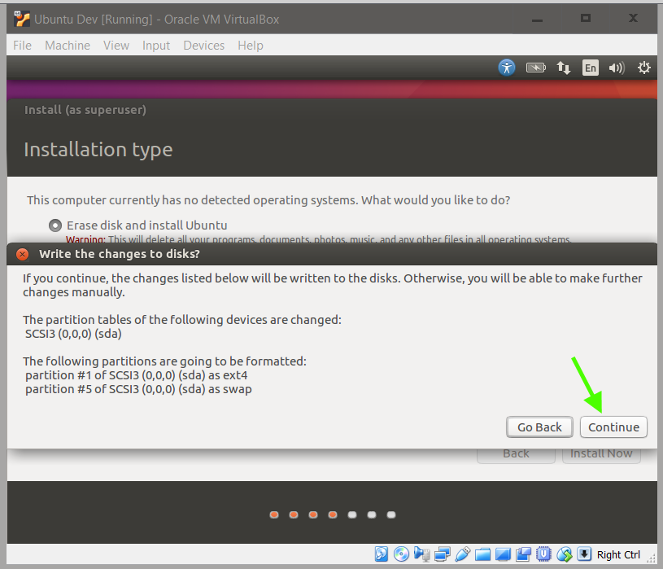Close the Write changes dialog with the red X
Screen dimensions: 663x569
pyautogui.click(x=22, y=254)
